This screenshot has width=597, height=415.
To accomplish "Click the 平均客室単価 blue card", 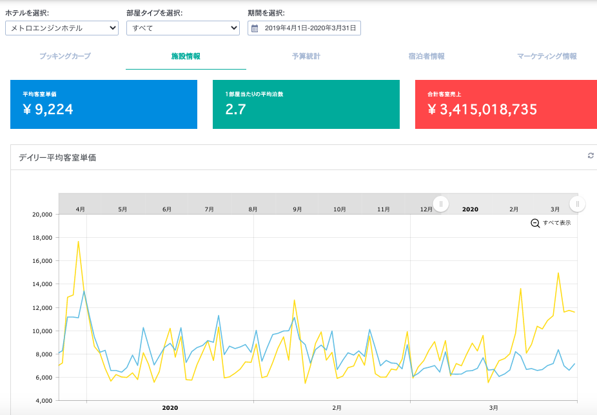I will (104, 104).
